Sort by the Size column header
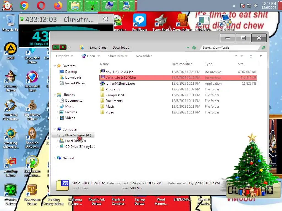This screenshot has width=282, height=211. tap(247, 64)
